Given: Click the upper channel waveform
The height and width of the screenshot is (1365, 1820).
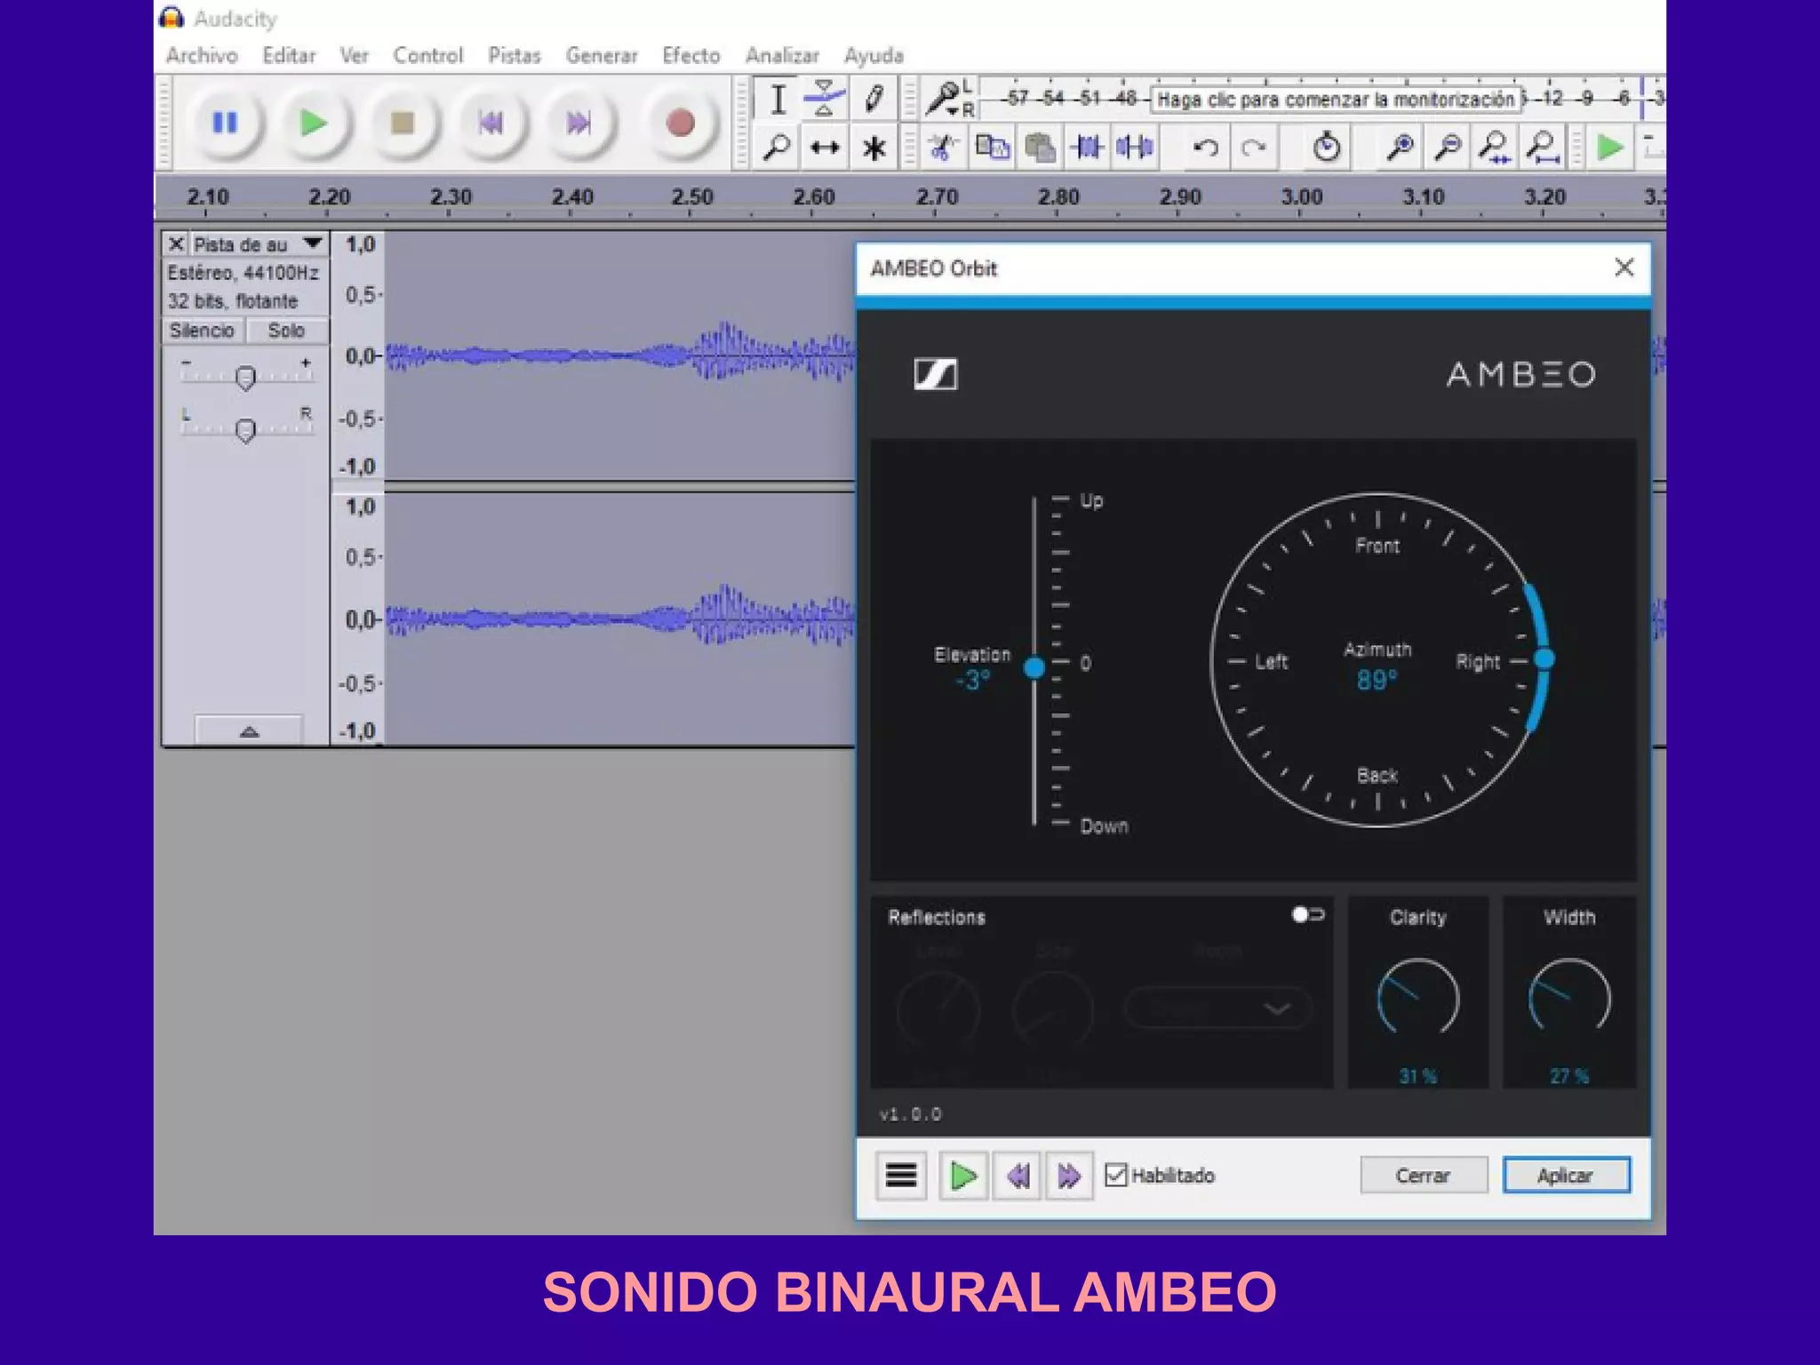Looking at the screenshot, I should (619, 355).
